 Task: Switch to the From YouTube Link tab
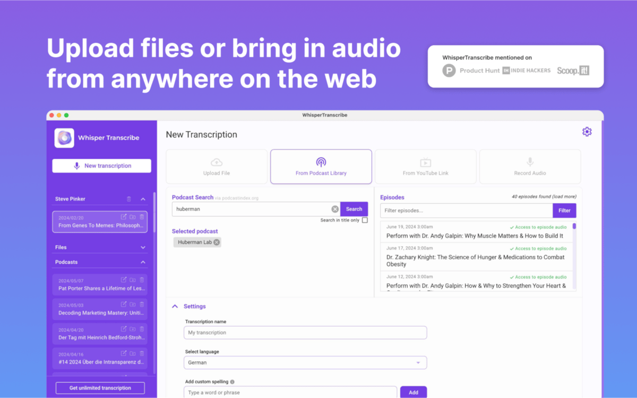425,167
